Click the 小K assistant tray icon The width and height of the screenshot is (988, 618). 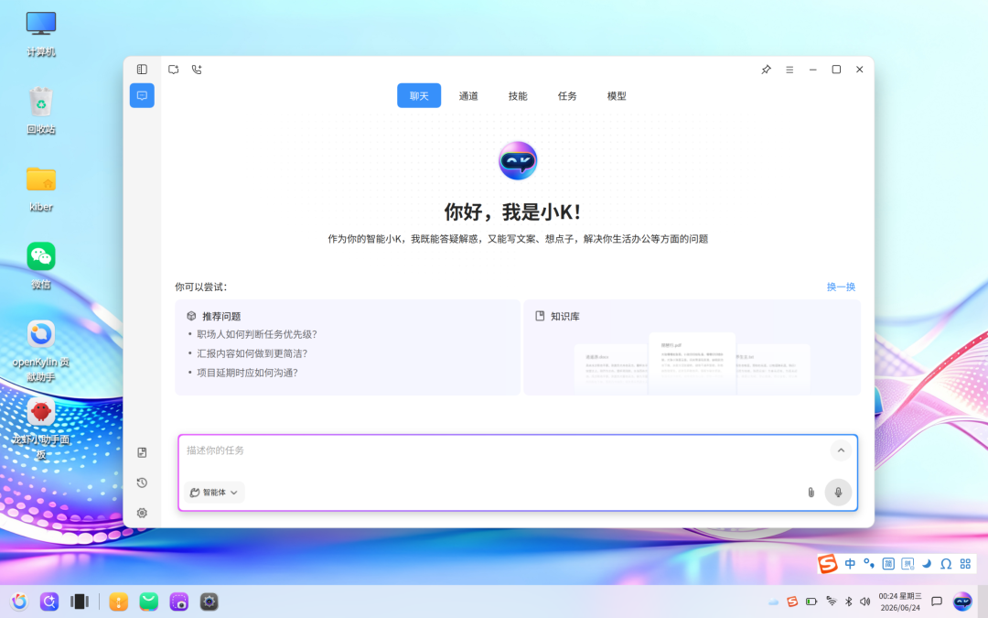[x=962, y=602]
